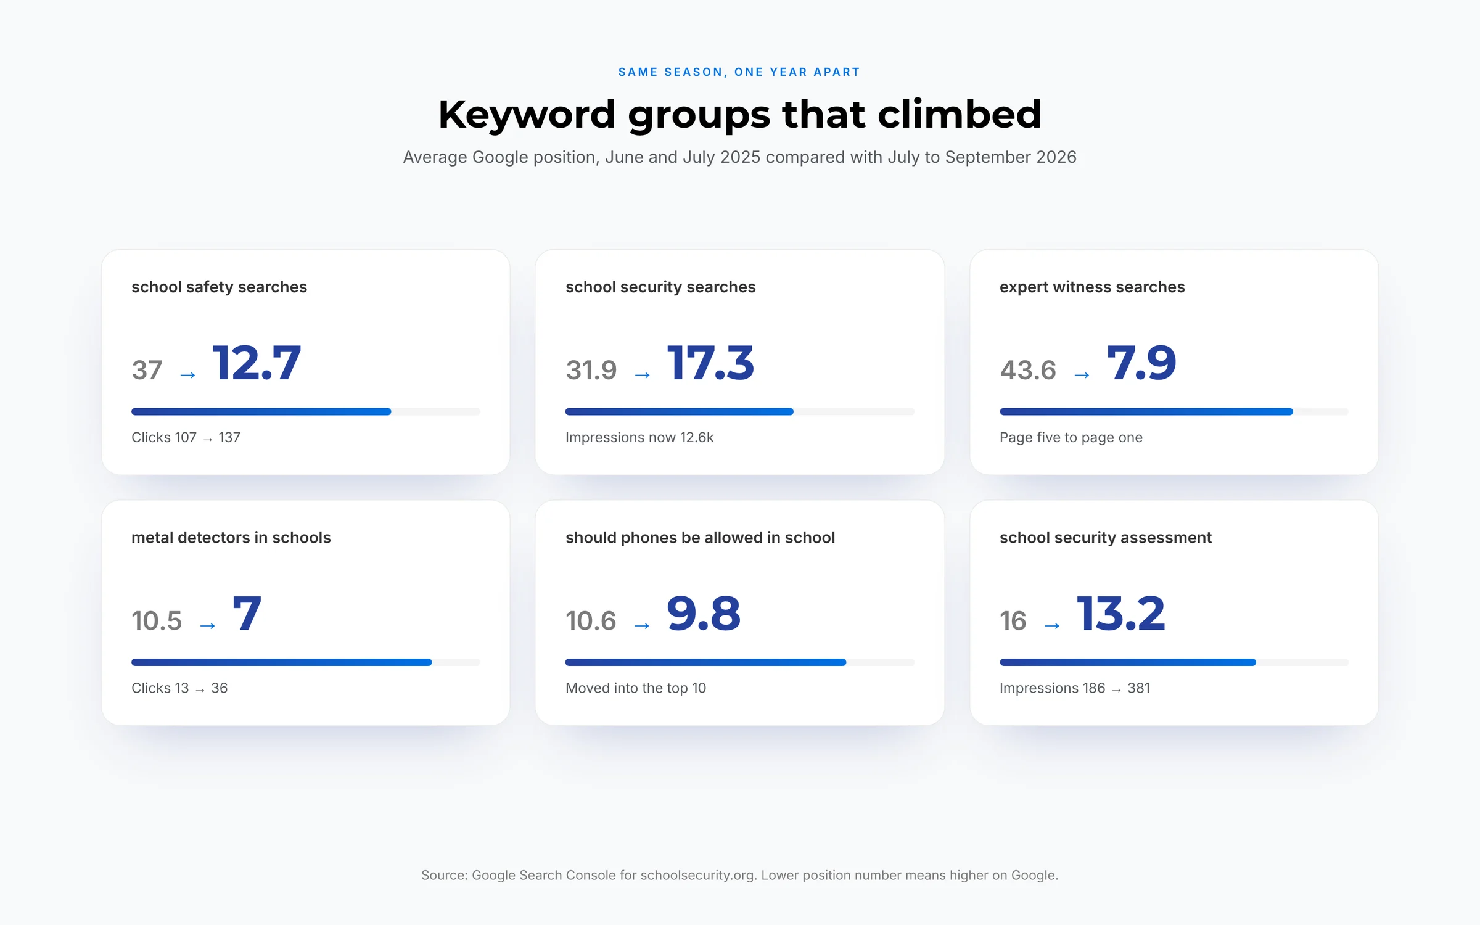1480x925 pixels.
Task: Select the 'school security searches' card title
Action: 660,287
